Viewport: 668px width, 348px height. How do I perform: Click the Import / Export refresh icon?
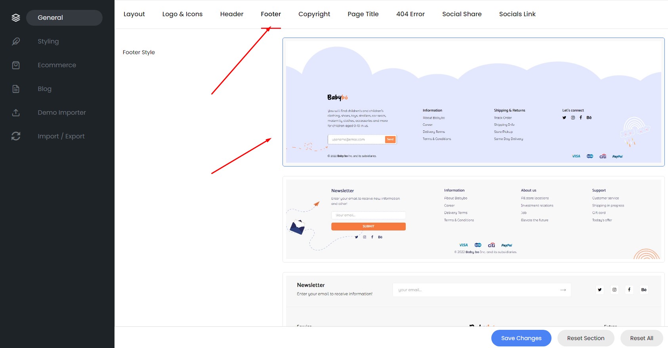pos(16,136)
